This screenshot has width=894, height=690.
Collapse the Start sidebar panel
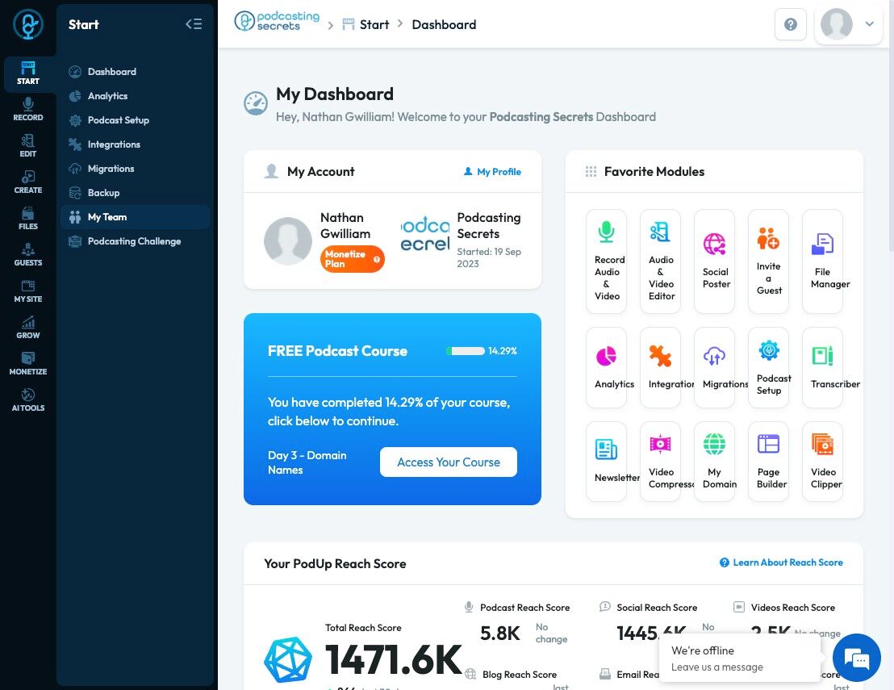click(194, 24)
